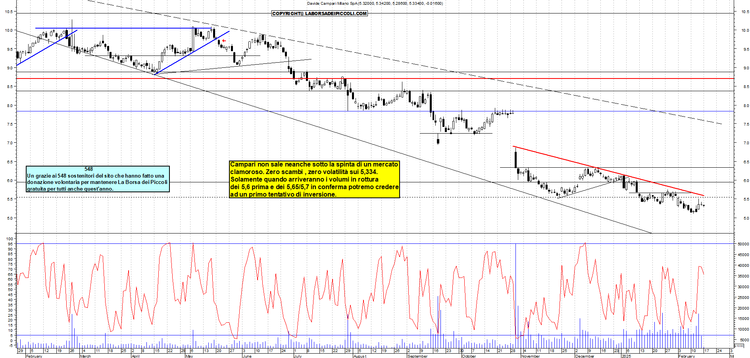
Task: Click the 'December' month label on time axis
Action: (585, 356)
